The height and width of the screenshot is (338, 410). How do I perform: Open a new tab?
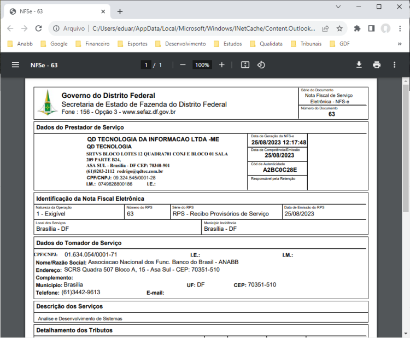pyautogui.click(x=120, y=11)
